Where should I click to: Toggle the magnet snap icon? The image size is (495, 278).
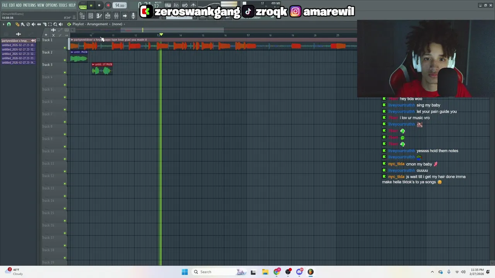click(x=9, y=24)
